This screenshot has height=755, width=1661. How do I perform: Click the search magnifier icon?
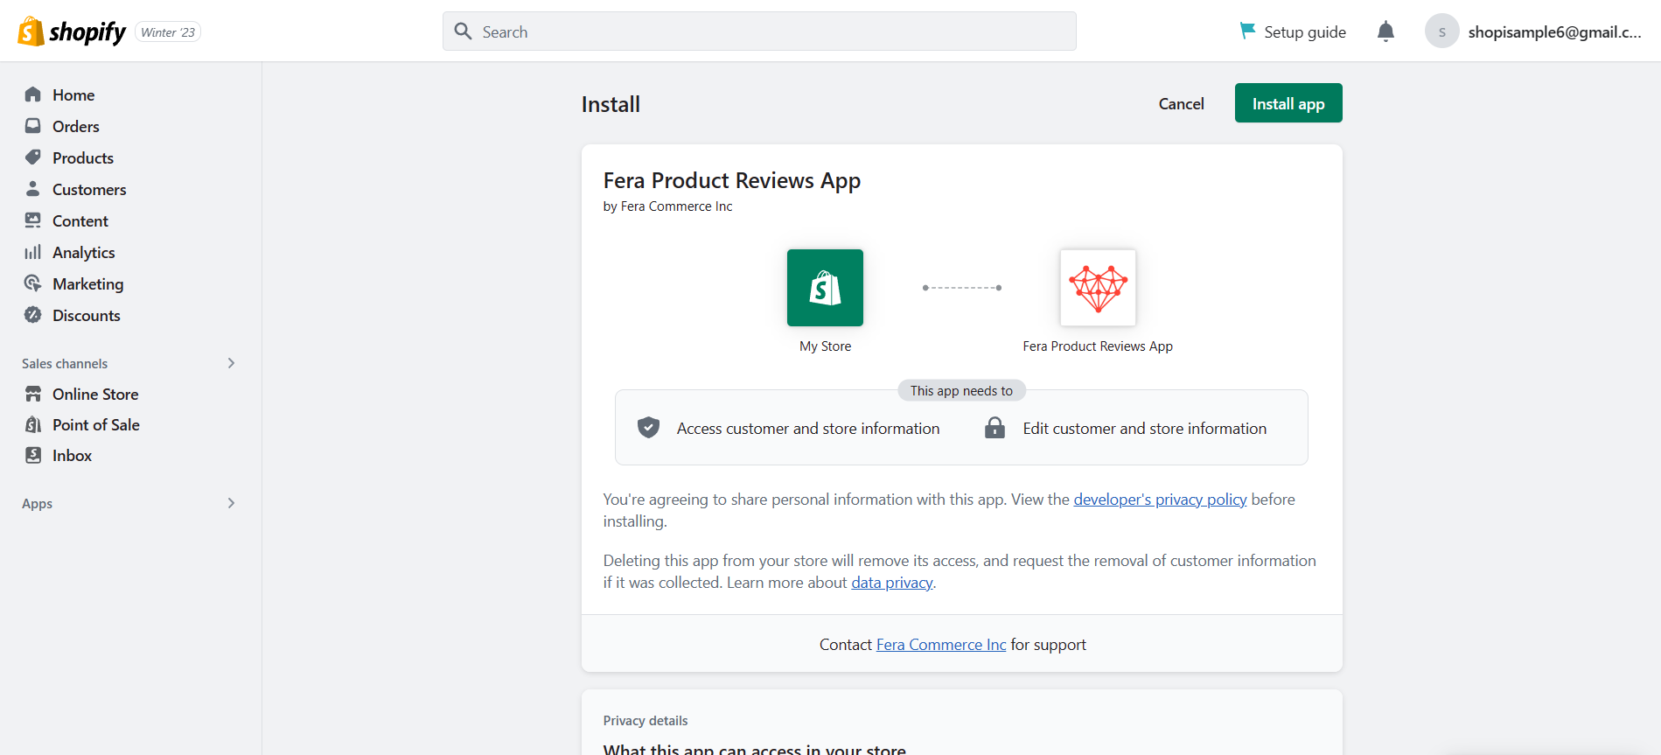[x=463, y=31]
